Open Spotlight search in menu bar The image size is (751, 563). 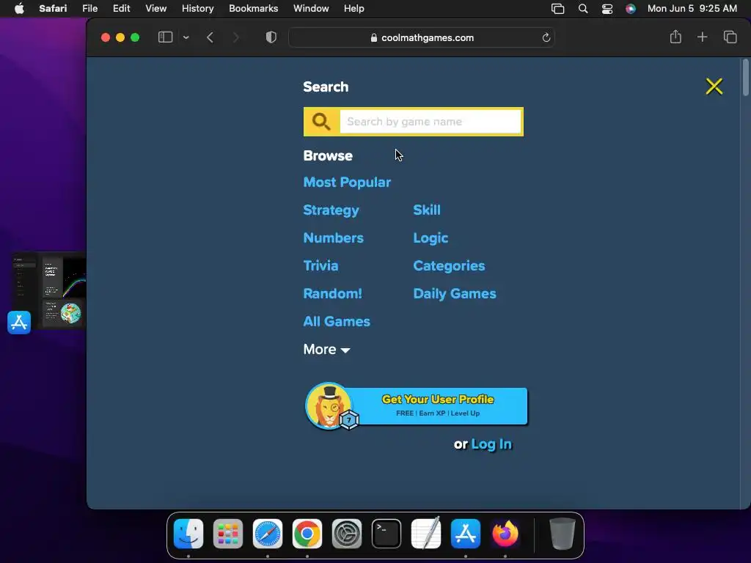583,9
